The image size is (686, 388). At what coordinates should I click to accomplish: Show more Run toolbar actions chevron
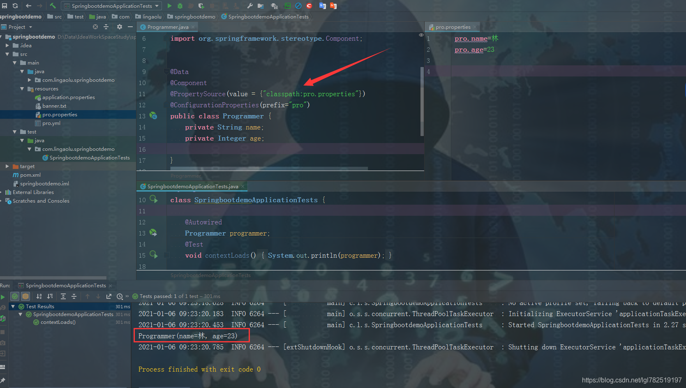127,296
